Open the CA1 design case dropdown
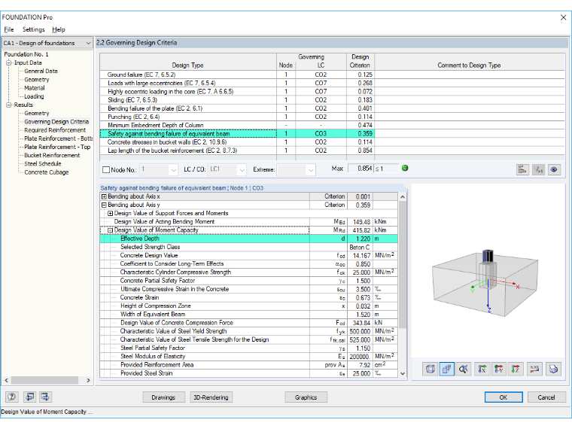572x429 pixels. pyautogui.click(x=88, y=43)
